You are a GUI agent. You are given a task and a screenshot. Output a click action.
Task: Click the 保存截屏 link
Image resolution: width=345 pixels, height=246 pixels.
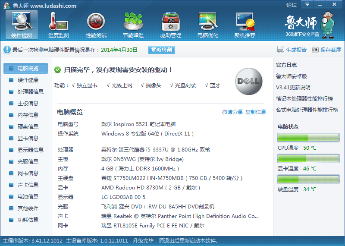[x=331, y=50]
